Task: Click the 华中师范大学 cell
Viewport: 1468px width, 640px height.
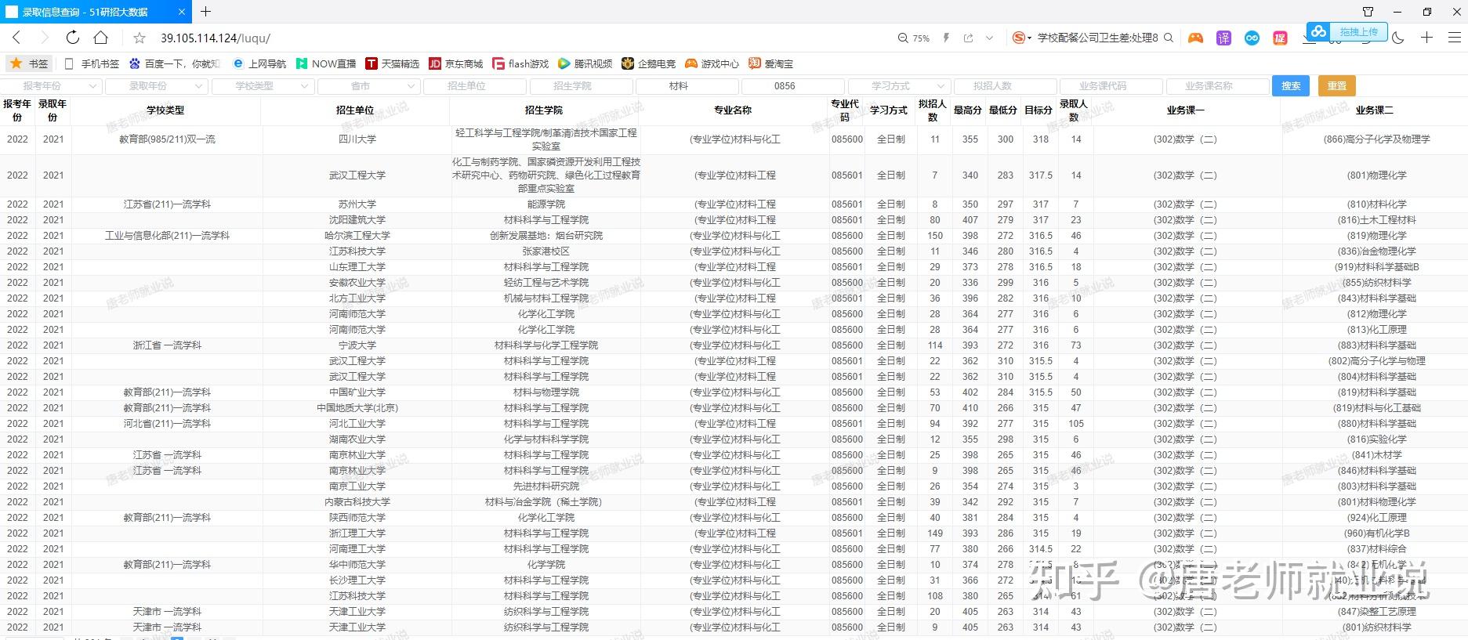Action: [x=357, y=565]
